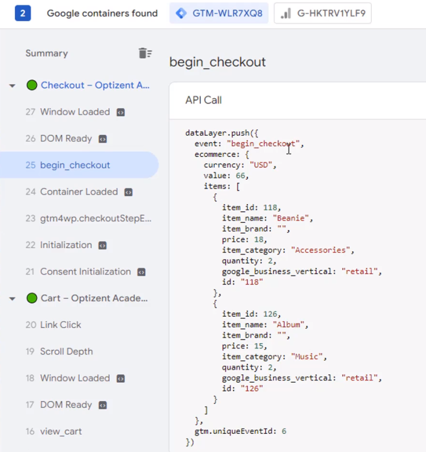Collapse the Checkout – Optizent A... group
This screenshot has width=426, height=452.
tap(12, 85)
